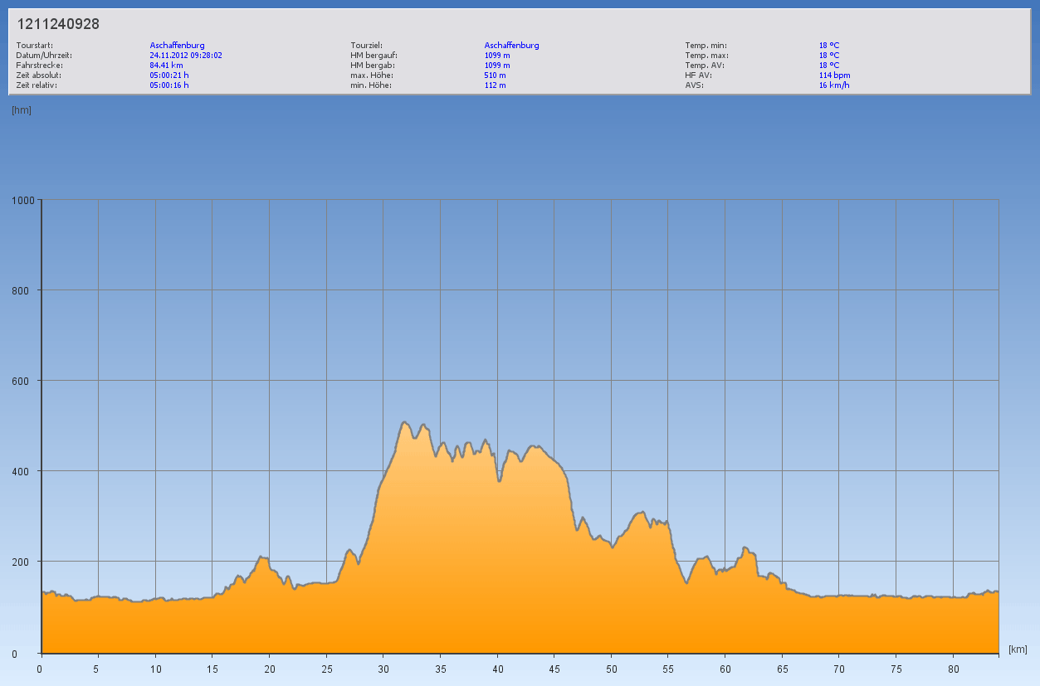Click the 1000 mark on the vertical axis

pyautogui.click(x=22, y=200)
